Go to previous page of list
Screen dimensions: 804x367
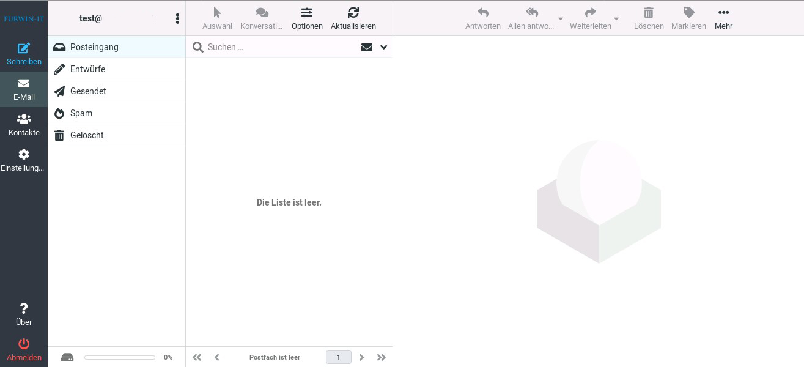pyautogui.click(x=217, y=357)
